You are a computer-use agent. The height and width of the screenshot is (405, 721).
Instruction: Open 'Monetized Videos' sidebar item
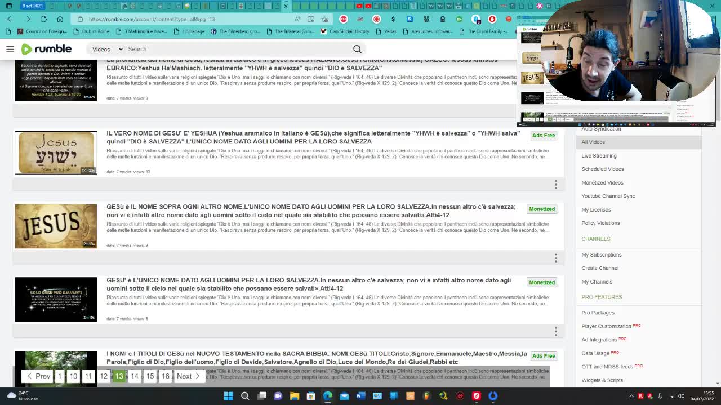[602, 183]
